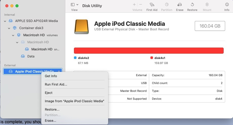Choose Erase... in the context menu
Screen dimensions: 233x125
coord(50,121)
